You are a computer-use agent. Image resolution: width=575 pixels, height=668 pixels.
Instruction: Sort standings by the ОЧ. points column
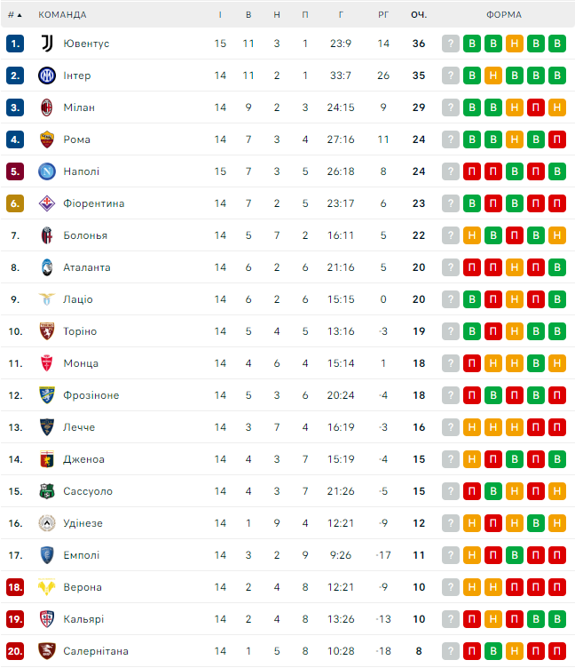(419, 14)
